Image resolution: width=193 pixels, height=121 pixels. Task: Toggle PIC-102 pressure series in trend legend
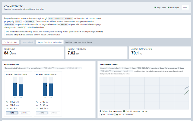click(125, 115)
